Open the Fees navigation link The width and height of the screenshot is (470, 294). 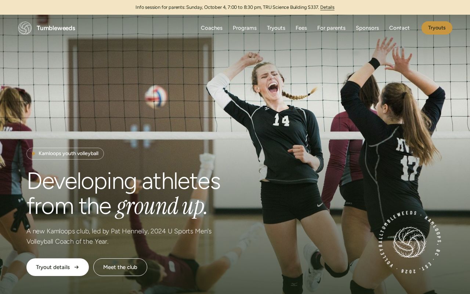coord(301,28)
